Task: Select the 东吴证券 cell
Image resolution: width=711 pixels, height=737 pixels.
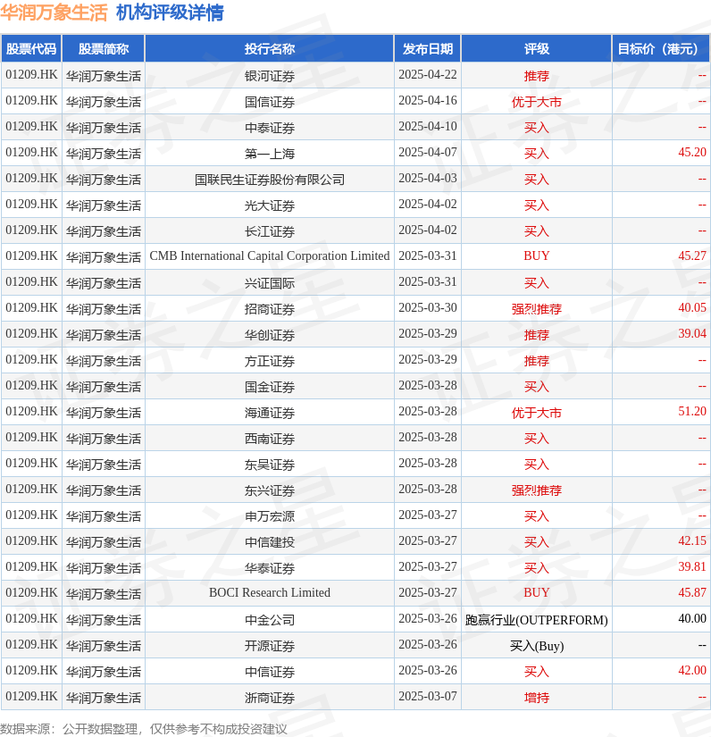Action: tap(269, 464)
